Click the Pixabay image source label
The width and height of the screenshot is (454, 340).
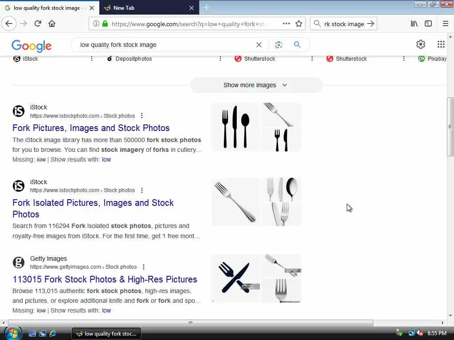[437, 59]
